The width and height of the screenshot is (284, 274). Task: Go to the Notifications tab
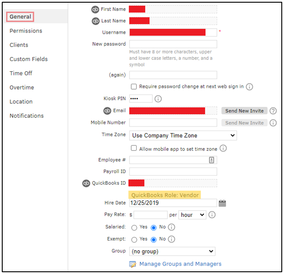27,116
